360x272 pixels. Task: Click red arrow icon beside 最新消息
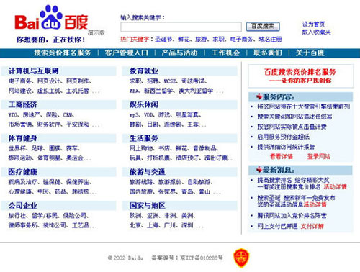coord(259,170)
